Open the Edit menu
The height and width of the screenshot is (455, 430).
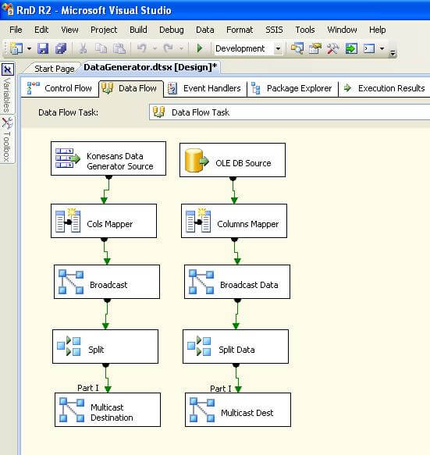pyautogui.click(x=41, y=30)
